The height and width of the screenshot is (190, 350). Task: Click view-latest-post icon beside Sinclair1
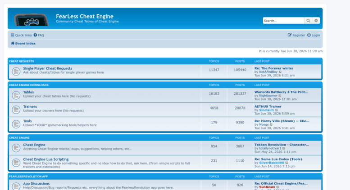[277, 110]
